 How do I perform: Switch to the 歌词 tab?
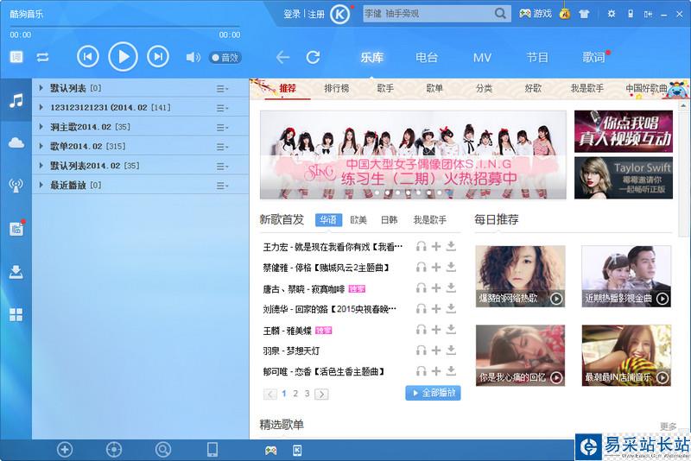click(593, 57)
